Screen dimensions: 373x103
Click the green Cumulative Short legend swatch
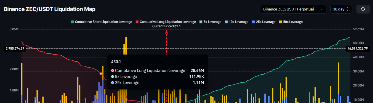[x=72, y=22]
